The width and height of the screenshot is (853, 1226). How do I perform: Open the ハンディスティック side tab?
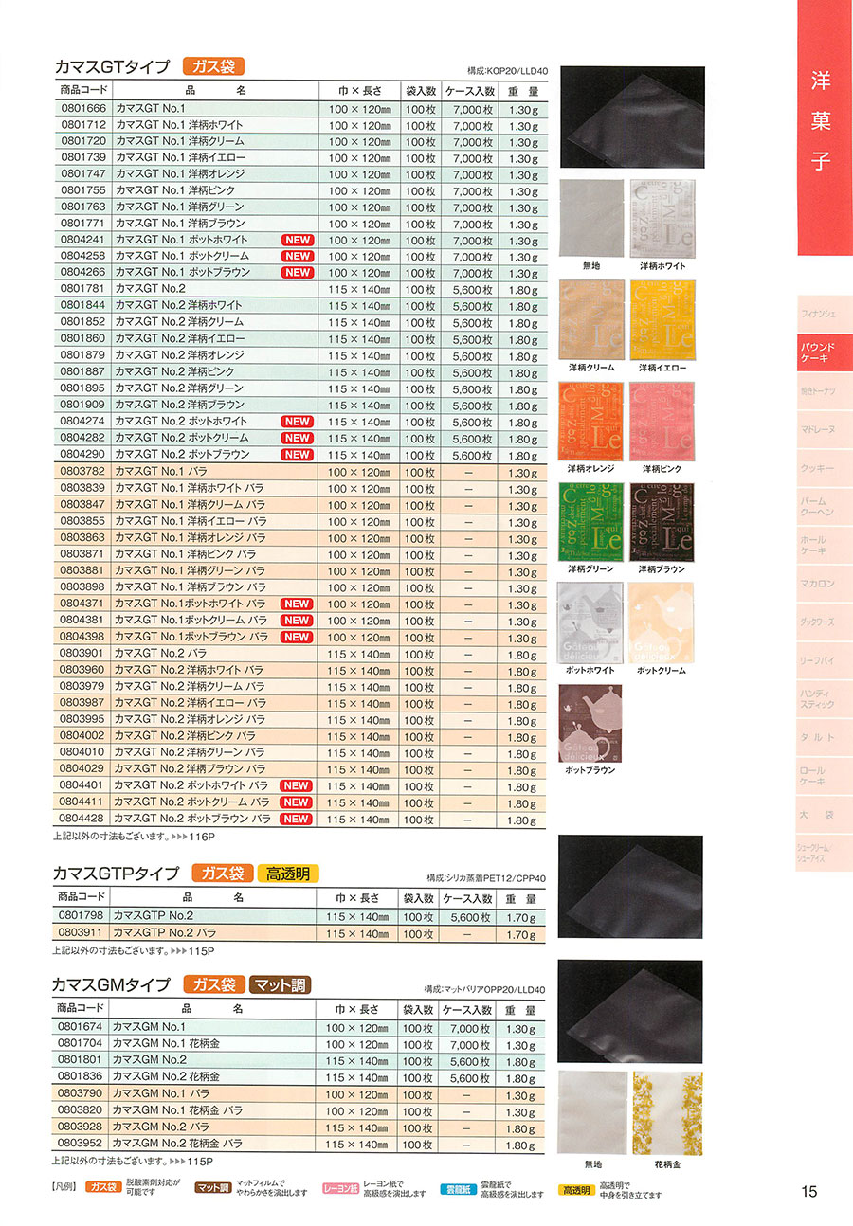pos(825,699)
